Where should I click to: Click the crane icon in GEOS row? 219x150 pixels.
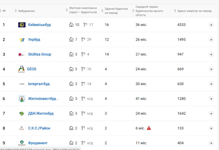(83, 69)
